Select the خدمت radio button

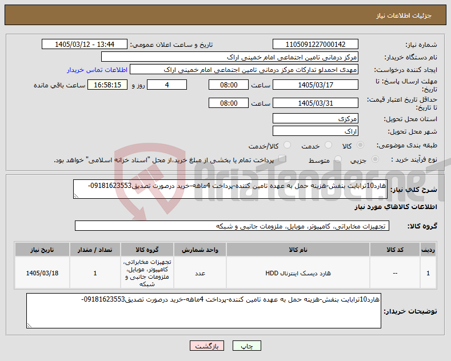coord(328,145)
